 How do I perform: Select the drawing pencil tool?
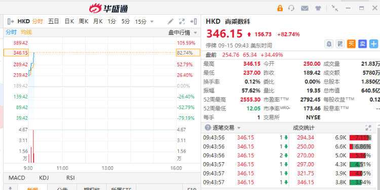tap(170, 22)
